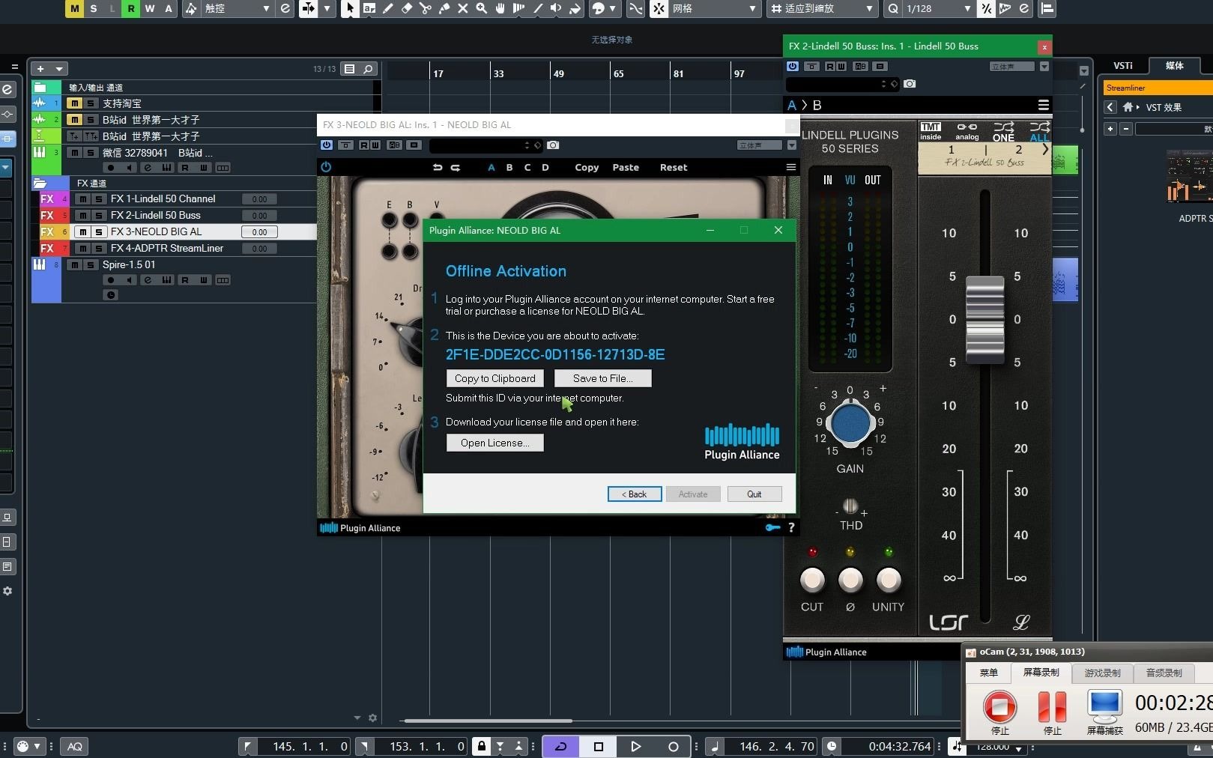The image size is (1213, 758).
Task: Select the Range Selection tool
Action: (369, 9)
